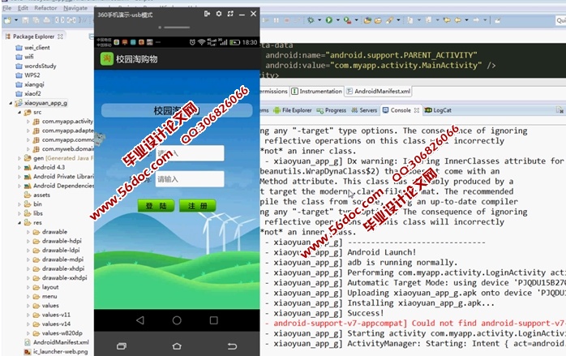
Task: Click the Debug bug icon in toolbar
Action: point(311,20)
